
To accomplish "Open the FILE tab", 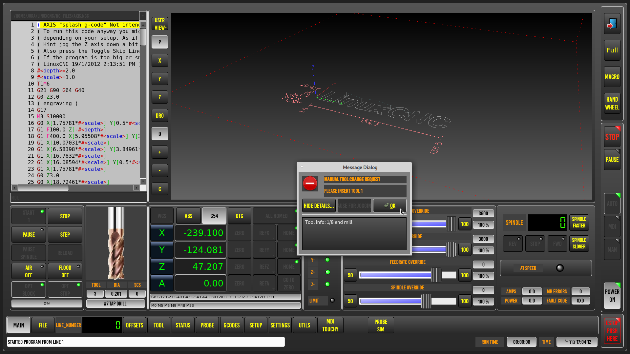I will pyautogui.click(x=43, y=325).
